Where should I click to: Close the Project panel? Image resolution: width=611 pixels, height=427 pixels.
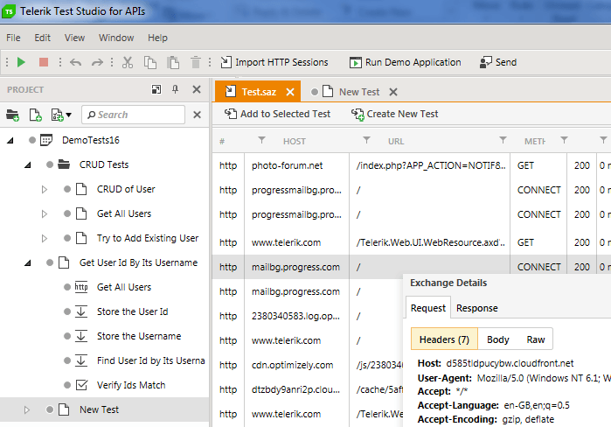point(197,90)
